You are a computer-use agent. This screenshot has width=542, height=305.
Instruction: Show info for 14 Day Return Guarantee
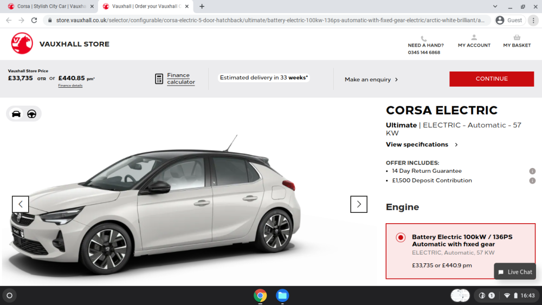[532, 171]
